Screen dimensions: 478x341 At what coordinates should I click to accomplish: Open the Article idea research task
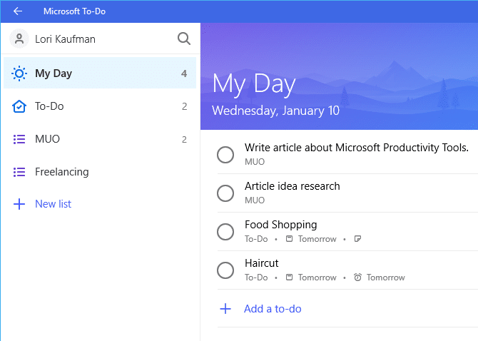292,186
